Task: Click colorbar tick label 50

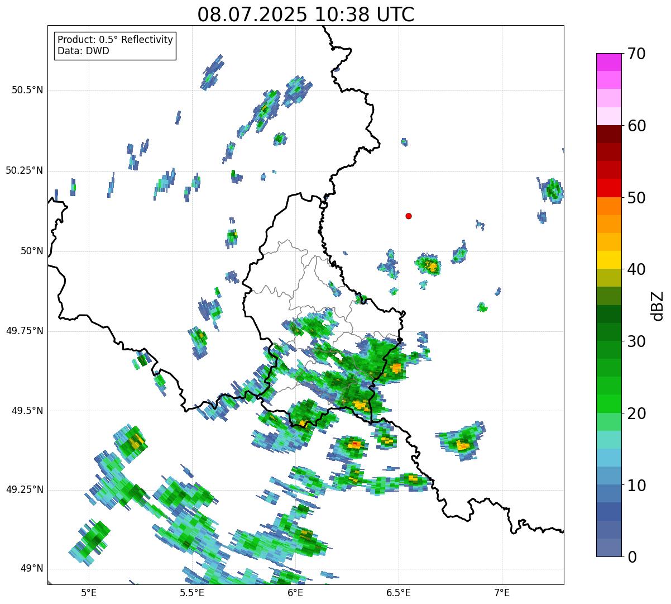Action: coord(636,198)
